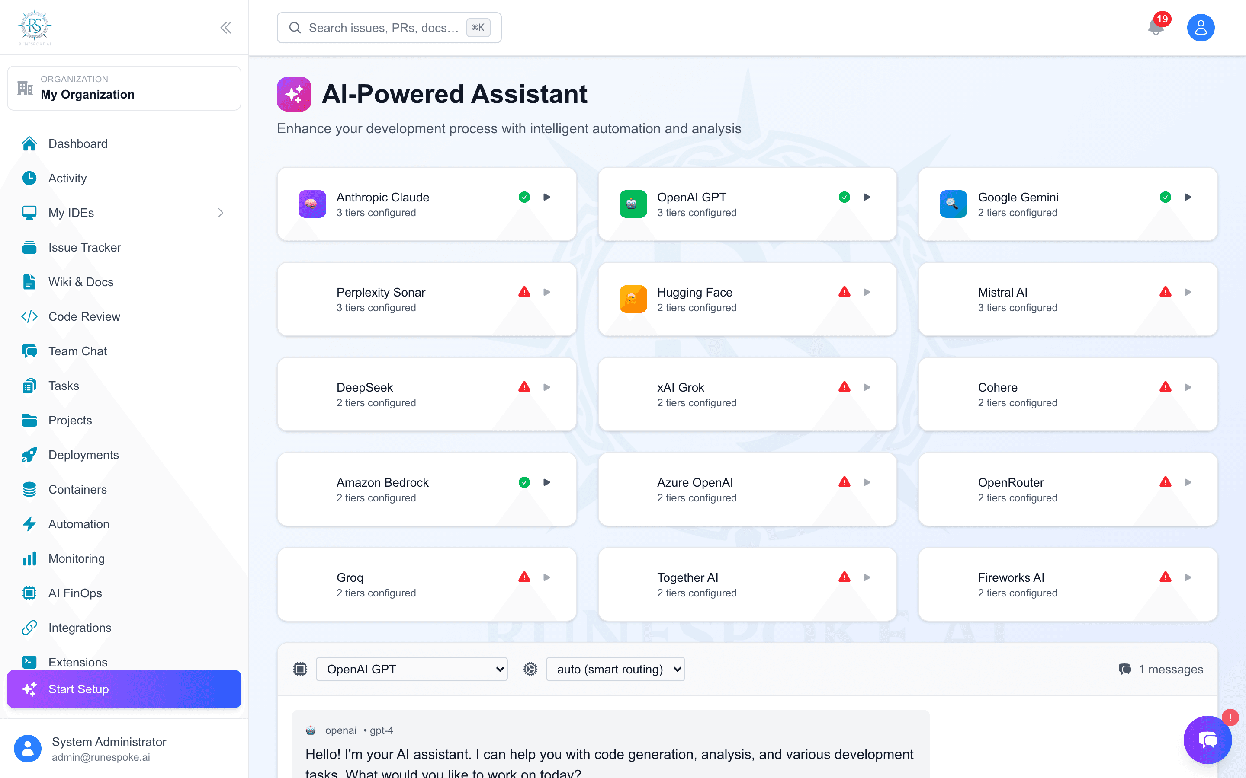Click Google Gemini green status check

pos(1166,197)
